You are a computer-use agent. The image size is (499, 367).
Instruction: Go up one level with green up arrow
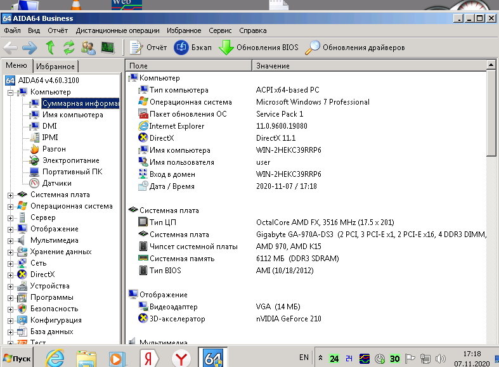point(50,48)
